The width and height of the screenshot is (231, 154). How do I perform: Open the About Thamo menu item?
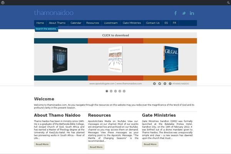click(x=57, y=23)
